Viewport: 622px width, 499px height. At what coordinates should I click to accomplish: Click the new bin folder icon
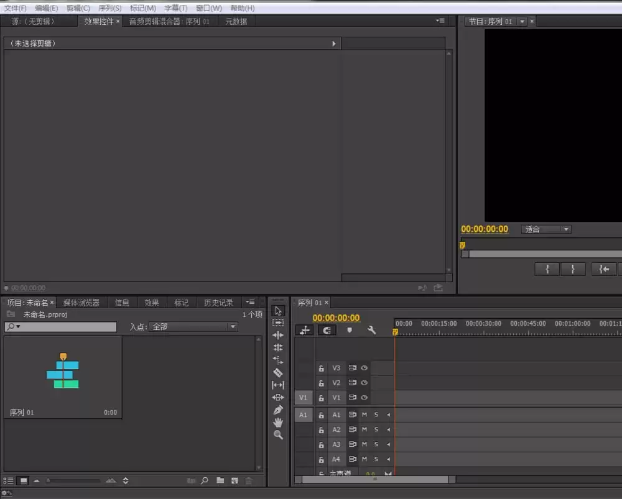220,481
